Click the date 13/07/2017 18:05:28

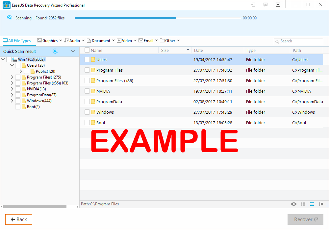tap(213, 123)
